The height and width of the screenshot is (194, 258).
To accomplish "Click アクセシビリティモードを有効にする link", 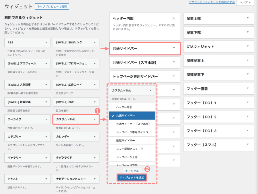I will coord(212,2).
